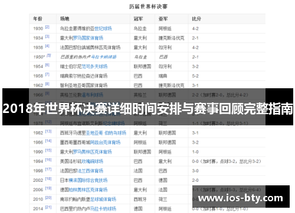Click the 冠军 column header

(138, 19)
